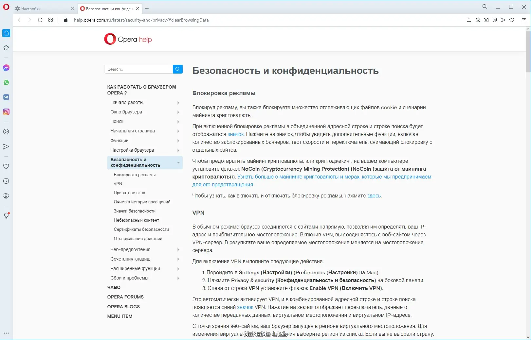Expand the 'Функции' section arrow
The width and height of the screenshot is (531, 340).
(x=178, y=141)
